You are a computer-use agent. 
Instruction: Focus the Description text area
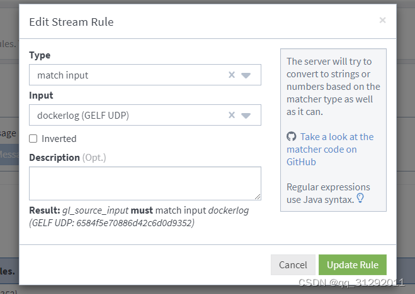[x=145, y=183]
